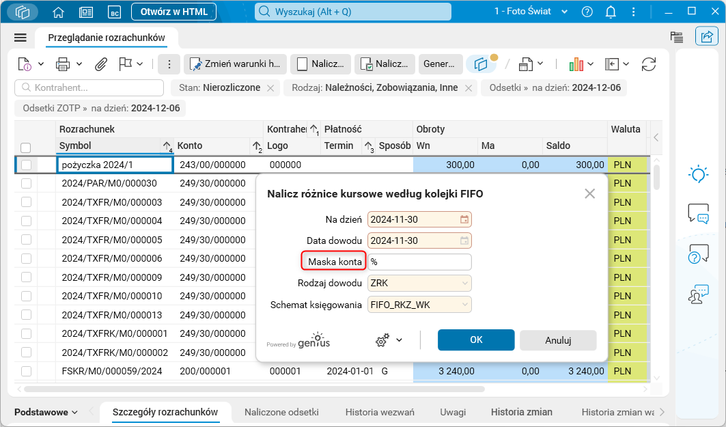Check row 2024/TXFR/M0/000005 checkbox
The height and width of the screenshot is (427, 726).
(26, 240)
